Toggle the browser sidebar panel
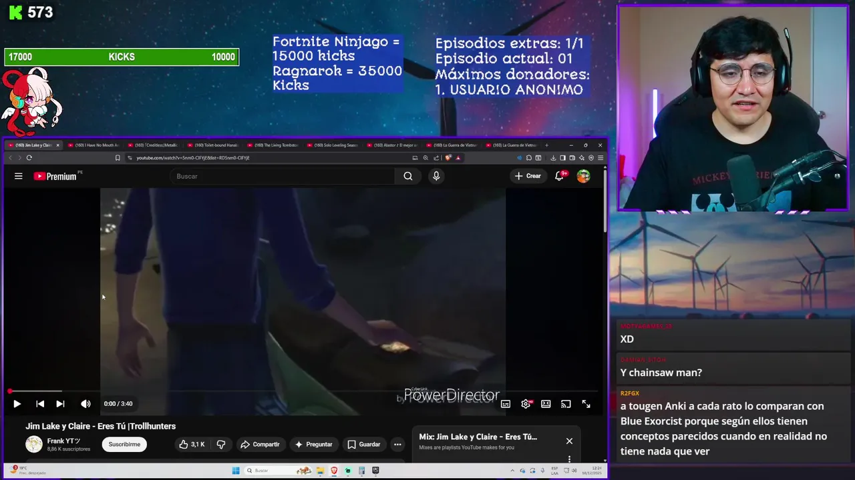855x480 pixels. 562,158
